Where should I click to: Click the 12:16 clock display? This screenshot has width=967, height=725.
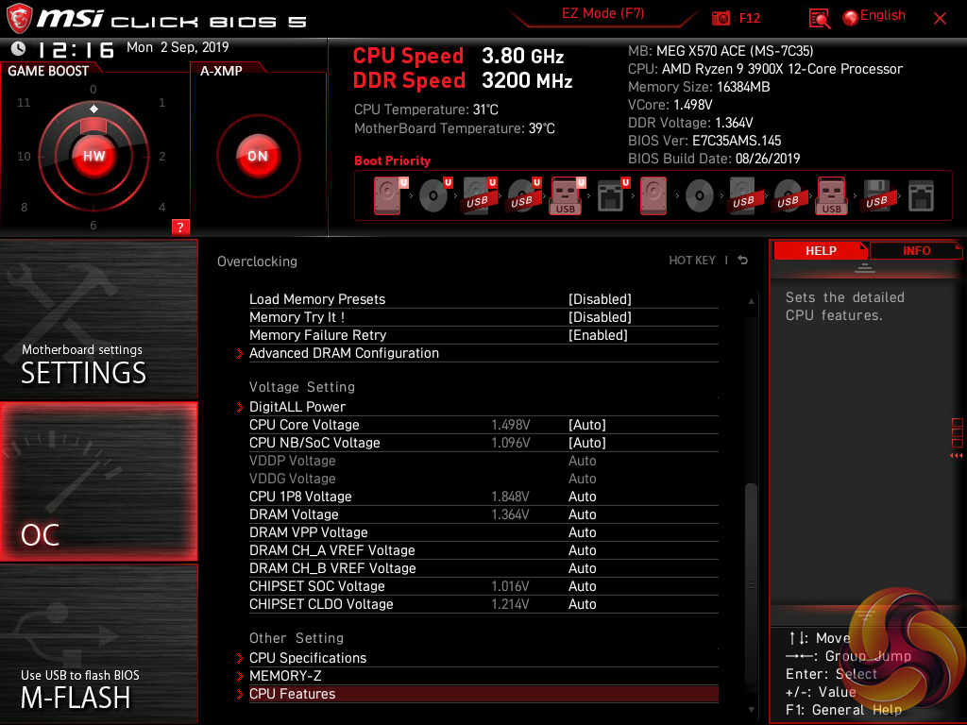[76, 49]
